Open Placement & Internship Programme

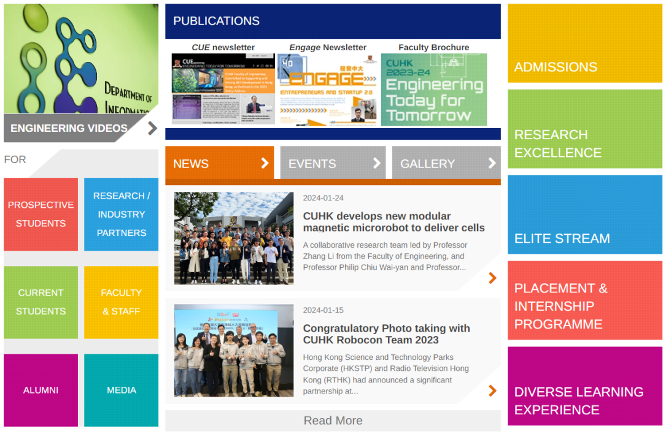[585, 300]
